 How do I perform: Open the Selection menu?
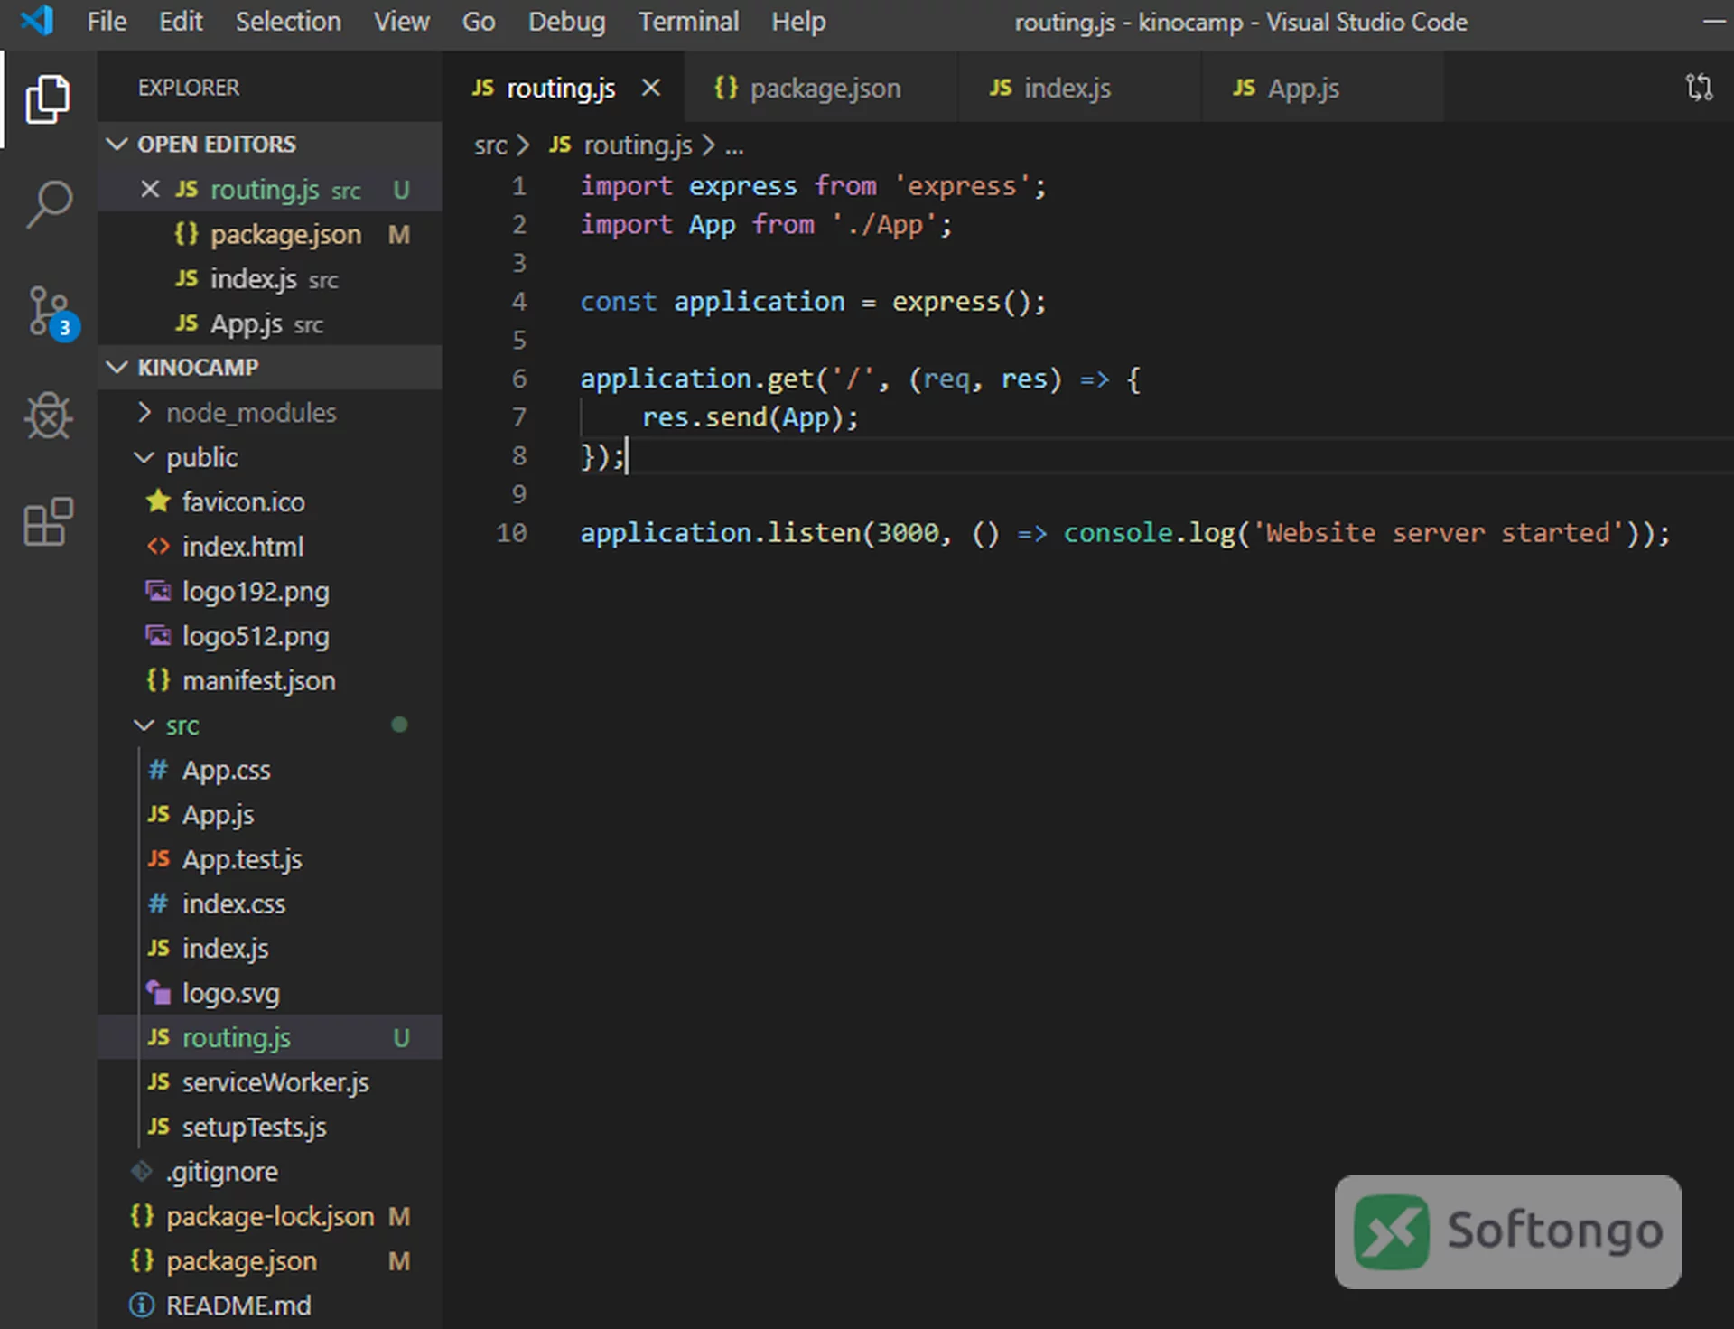point(288,21)
